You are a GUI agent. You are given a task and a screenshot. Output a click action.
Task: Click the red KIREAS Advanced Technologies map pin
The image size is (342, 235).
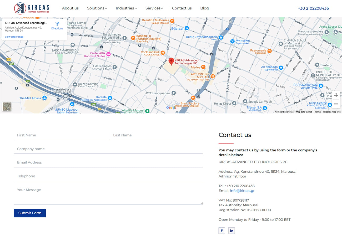[171, 62]
